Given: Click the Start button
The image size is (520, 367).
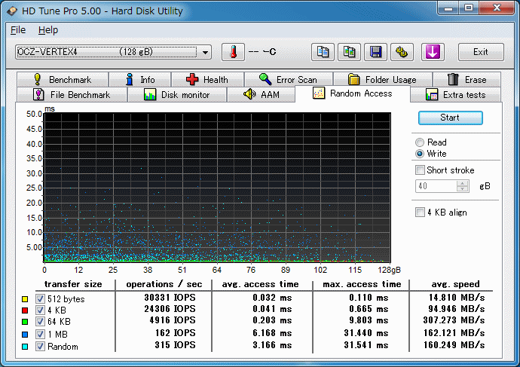Looking at the screenshot, I should tap(451, 118).
